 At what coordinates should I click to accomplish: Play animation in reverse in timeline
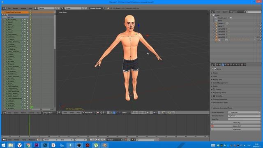click(x=96, y=140)
